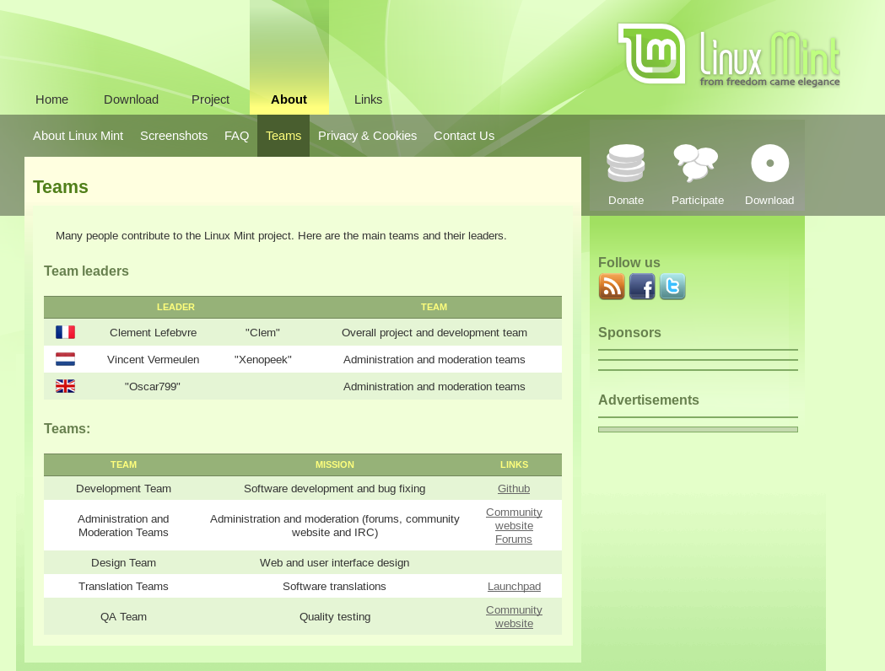Click the UK flag icon
Viewport: 885px width, 671px height.
tap(66, 386)
